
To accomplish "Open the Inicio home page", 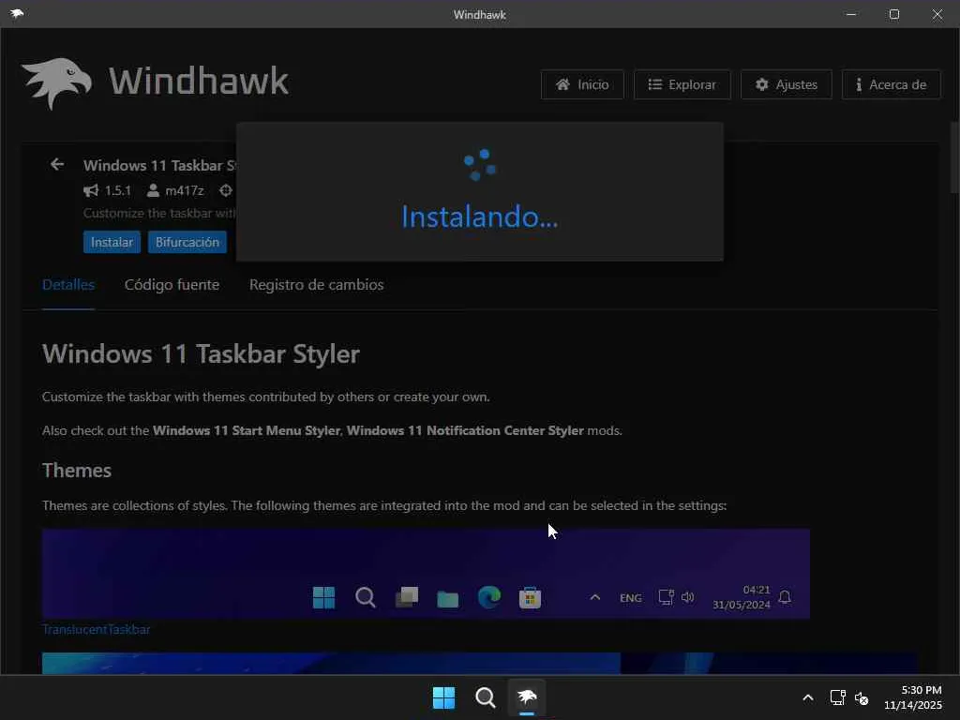I will pyautogui.click(x=582, y=84).
